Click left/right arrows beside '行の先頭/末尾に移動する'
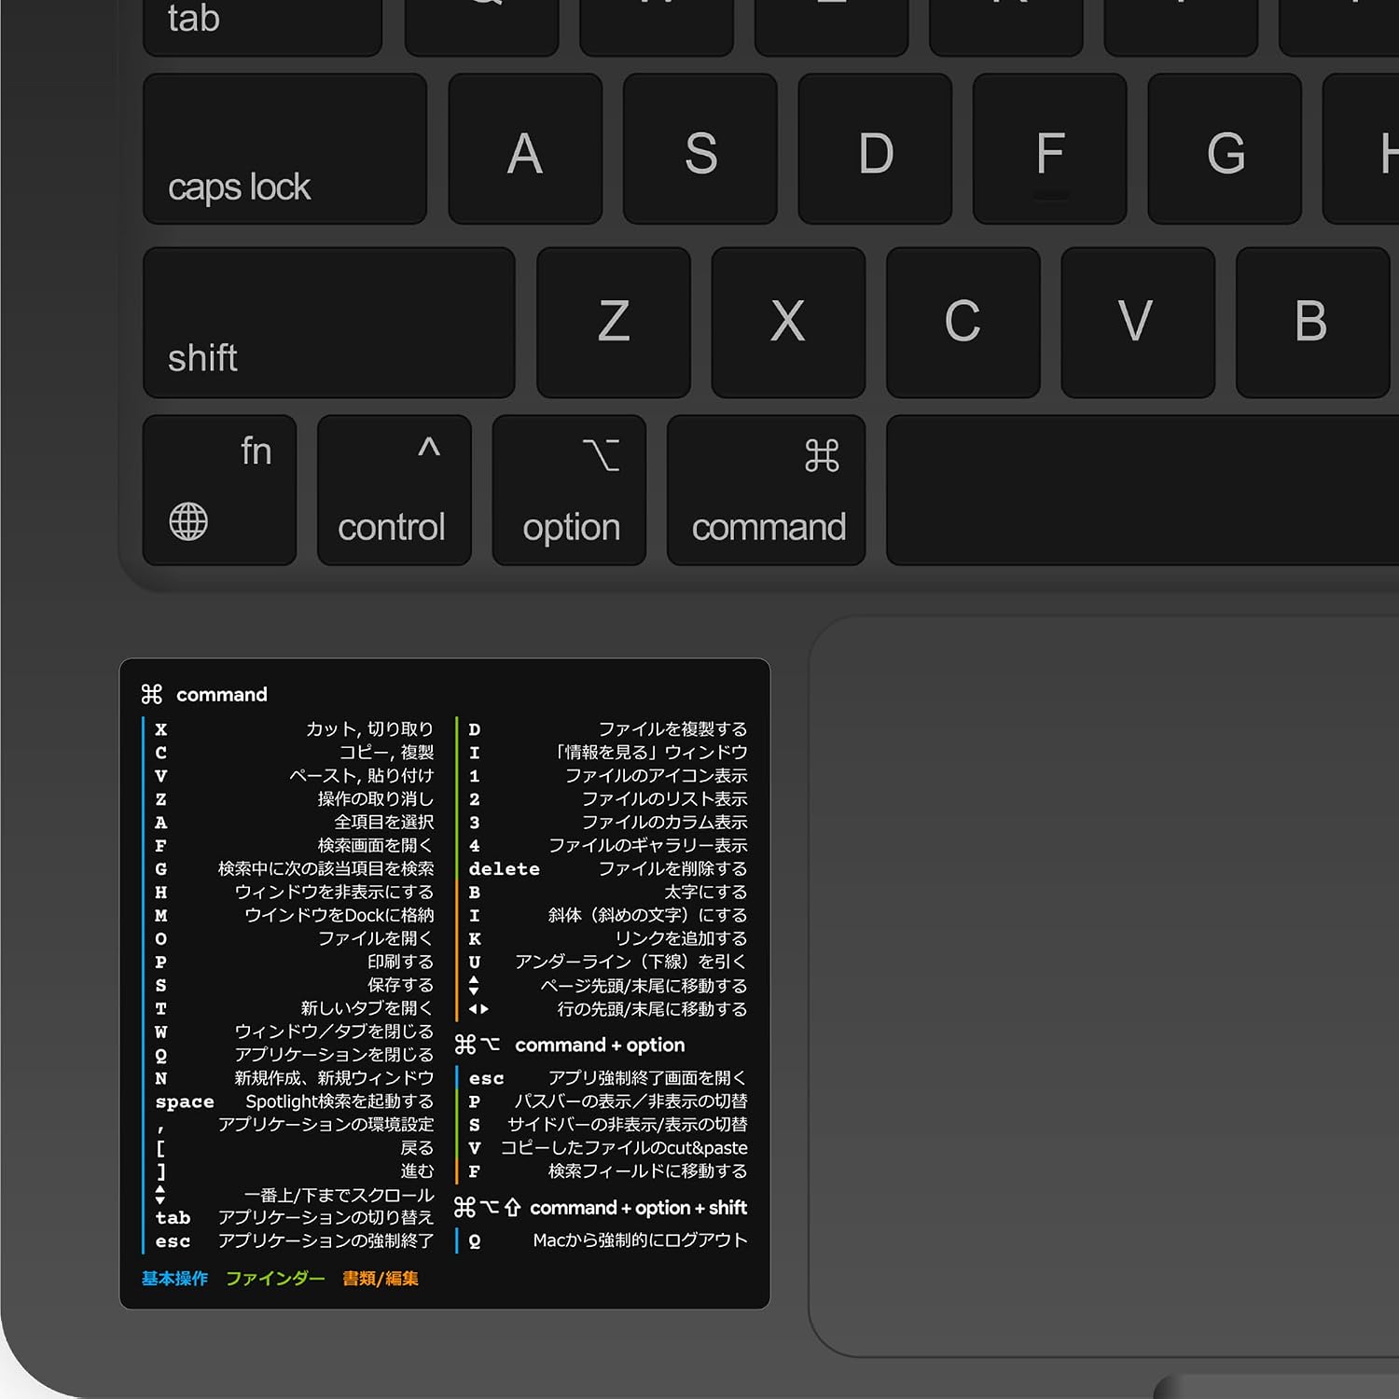Image resolution: width=1399 pixels, height=1399 pixels. 478,1009
